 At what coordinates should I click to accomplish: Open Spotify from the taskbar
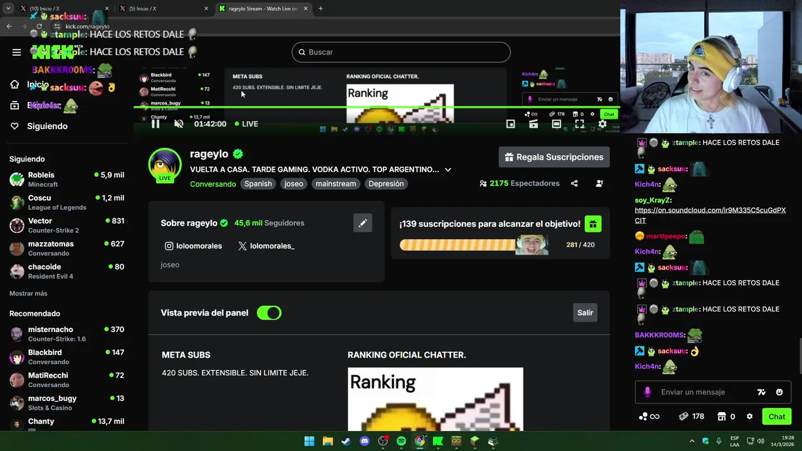401,442
